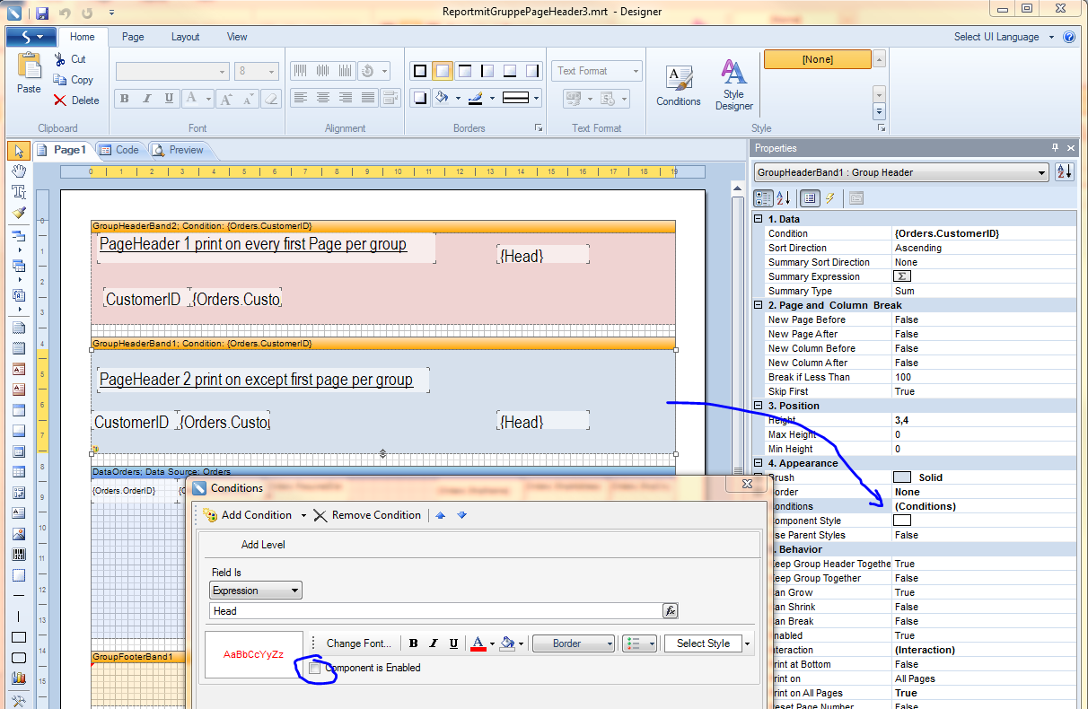Screen dimensions: 1088x709
Task: Open the font name combo box
Action: pos(172,71)
